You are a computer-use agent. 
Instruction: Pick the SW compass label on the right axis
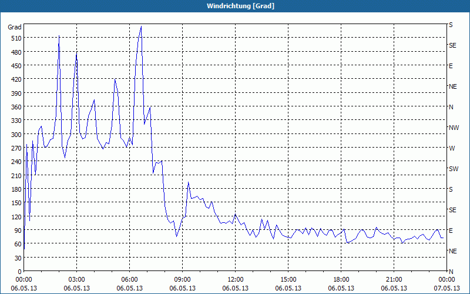click(x=454, y=169)
